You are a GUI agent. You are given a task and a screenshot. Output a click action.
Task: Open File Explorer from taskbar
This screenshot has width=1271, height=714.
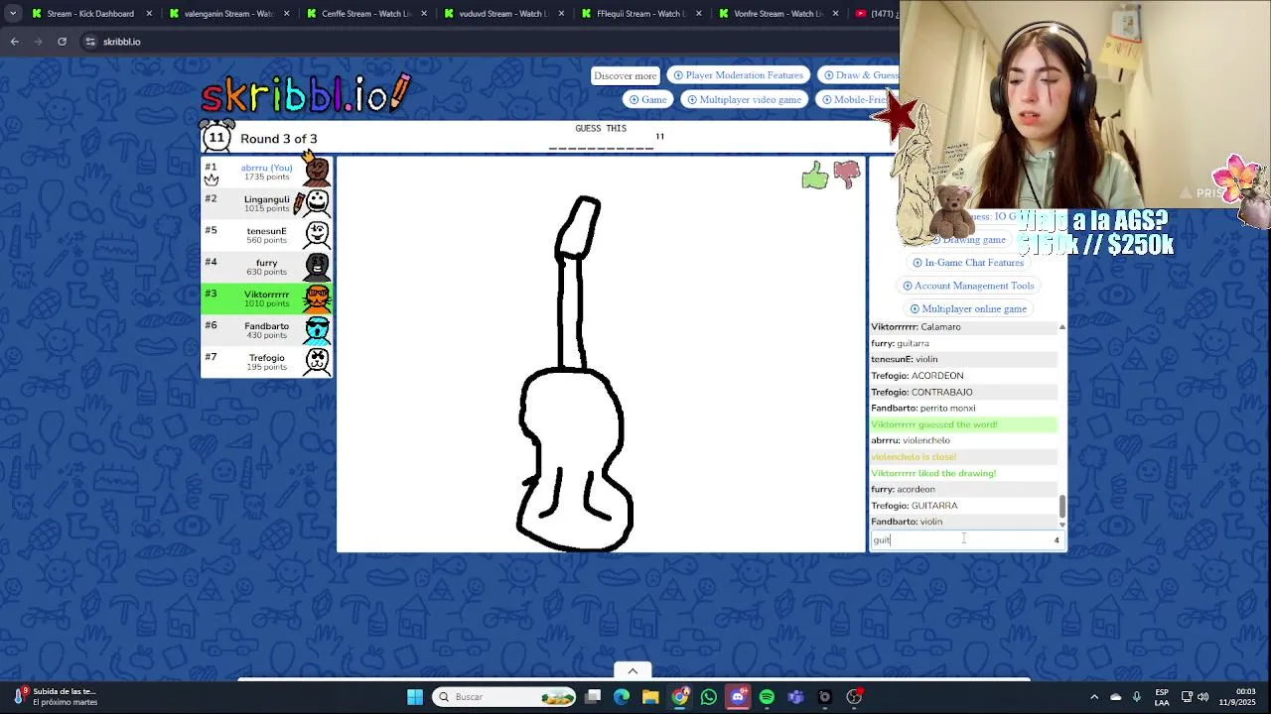coord(650,697)
